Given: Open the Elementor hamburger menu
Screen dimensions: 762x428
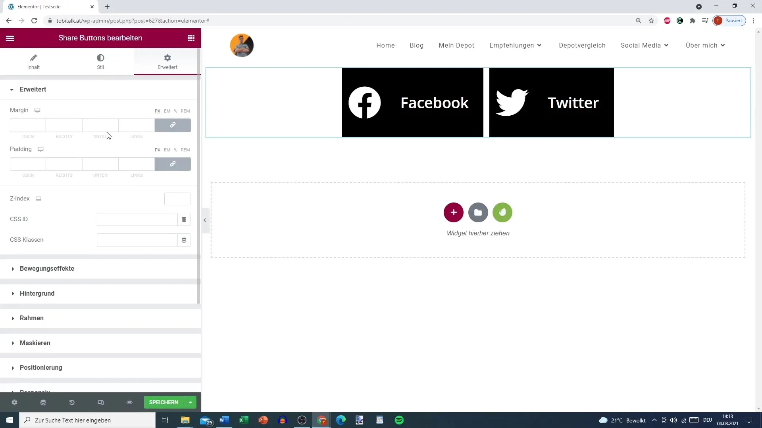Looking at the screenshot, I should pyautogui.click(x=10, y=38).
